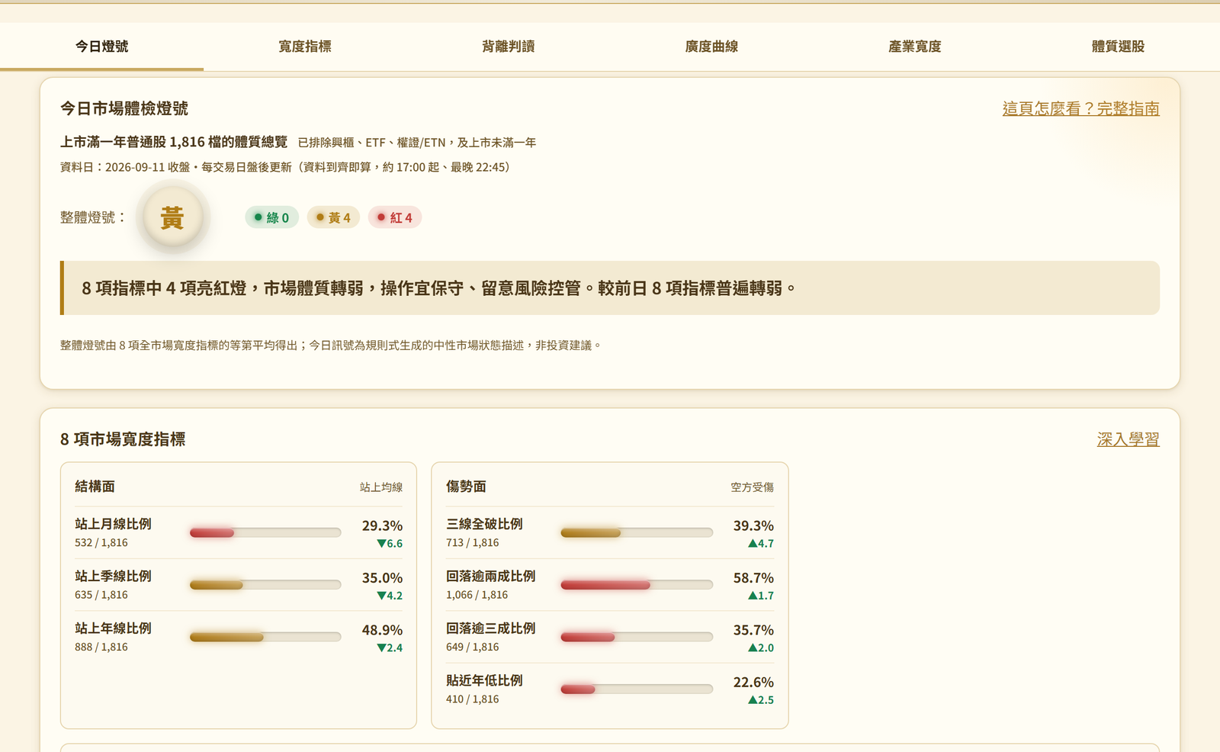Go to the 廣度曲線 tab

pos(711,47)
